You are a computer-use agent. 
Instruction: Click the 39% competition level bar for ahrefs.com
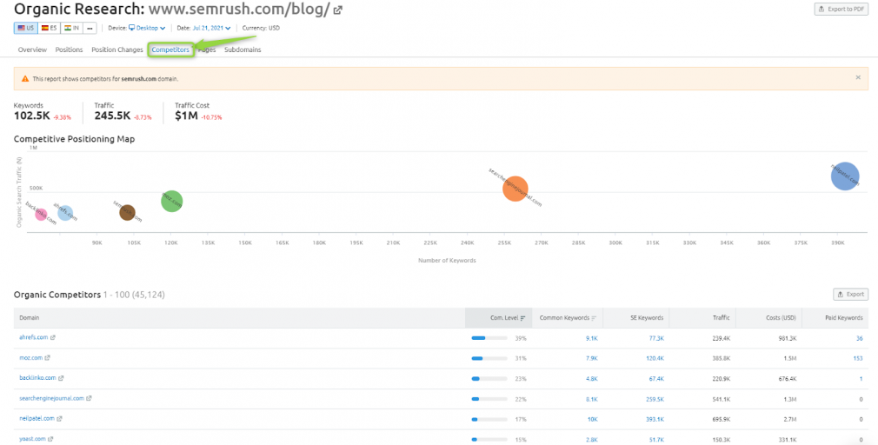[489, 338]
